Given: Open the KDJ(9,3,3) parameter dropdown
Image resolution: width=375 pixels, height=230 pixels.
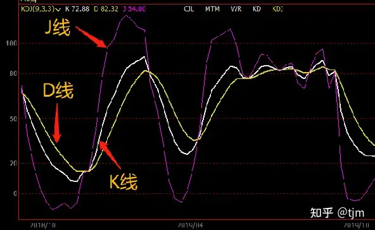Looking at the screenshot, I should 41,9.
